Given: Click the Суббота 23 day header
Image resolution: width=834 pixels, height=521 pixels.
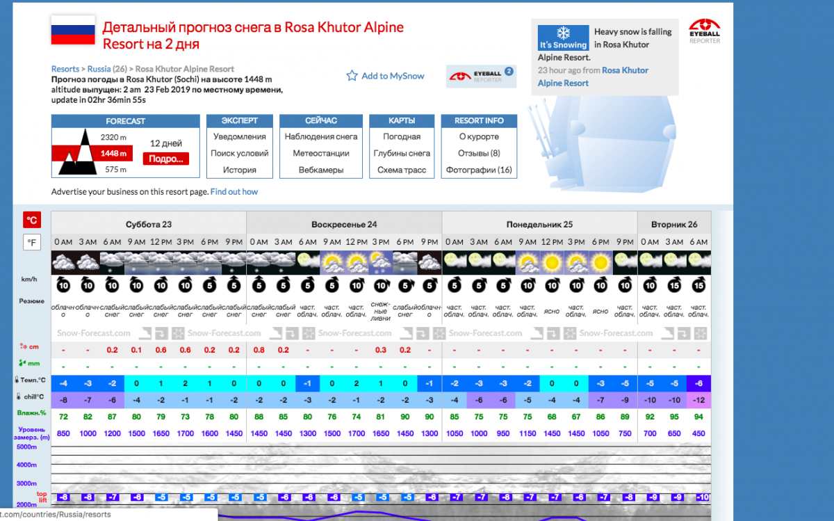Looking at the screenshot, I should click(x=149, y=224).
